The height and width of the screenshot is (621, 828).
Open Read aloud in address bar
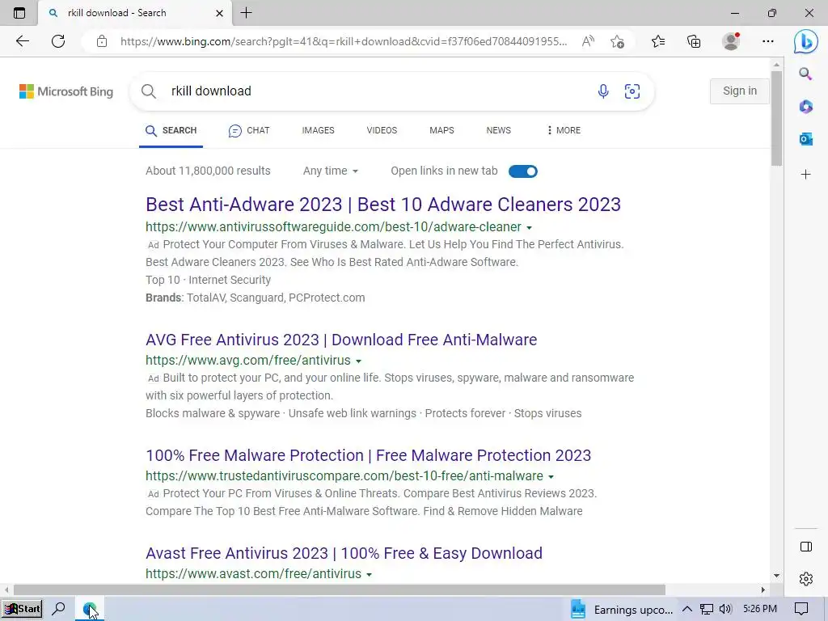[x=588, y=41]
